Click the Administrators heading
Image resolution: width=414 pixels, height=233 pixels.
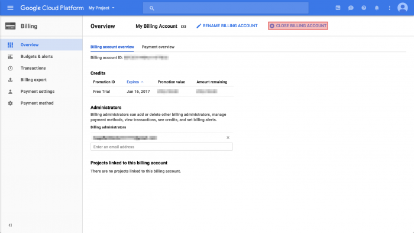[x=106, y=108]
